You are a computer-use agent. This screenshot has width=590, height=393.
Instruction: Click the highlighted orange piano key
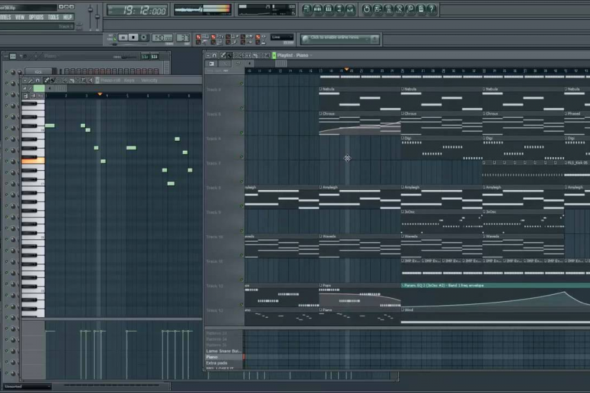[x=33, y=161]
